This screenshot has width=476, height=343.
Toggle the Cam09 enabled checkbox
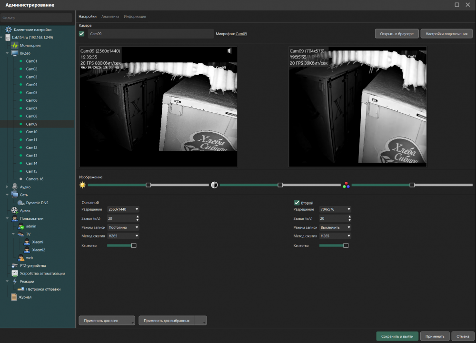82,34
